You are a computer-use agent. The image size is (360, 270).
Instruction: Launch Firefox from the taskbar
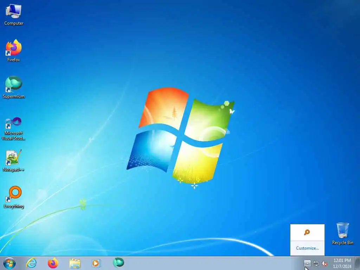point(53,263)
